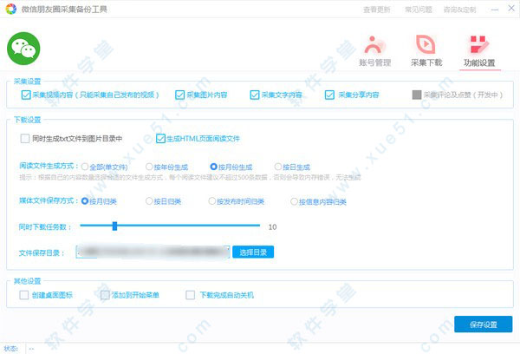Switch to the 采集下载 tab
Image resolution: width=520 pixels, height=354 pixels.
(426, 52)
